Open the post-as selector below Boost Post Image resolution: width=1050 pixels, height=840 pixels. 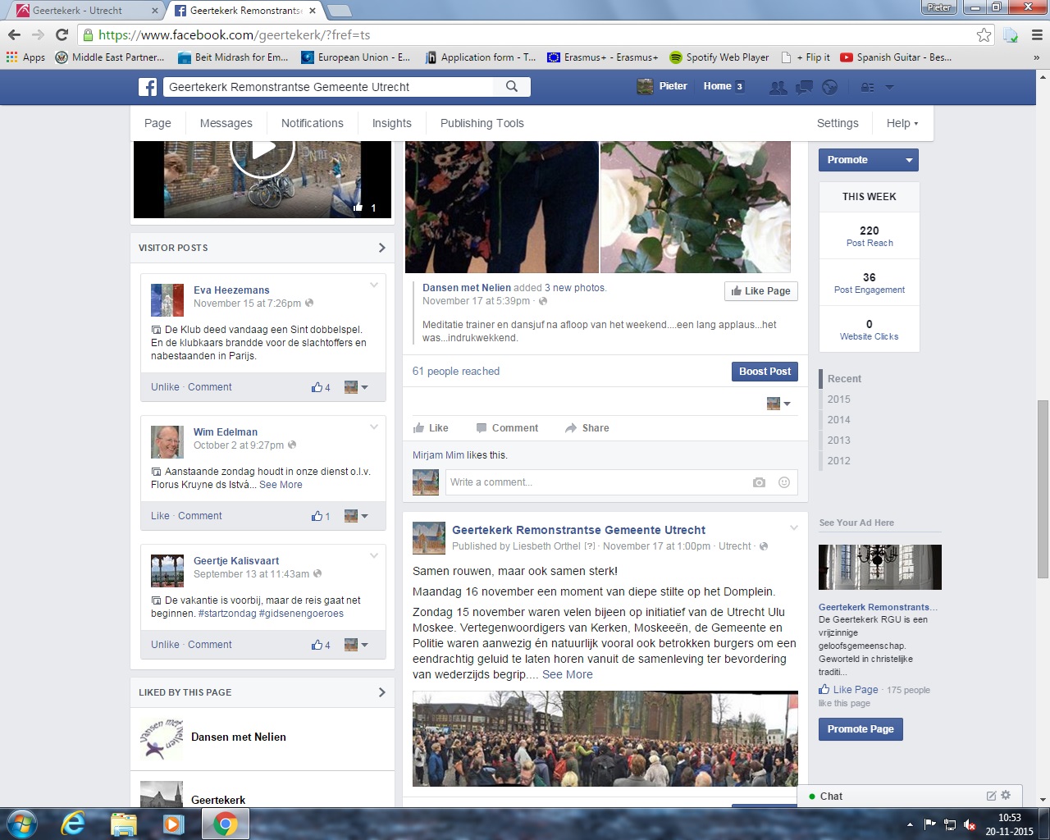click(x=778, y=404)
